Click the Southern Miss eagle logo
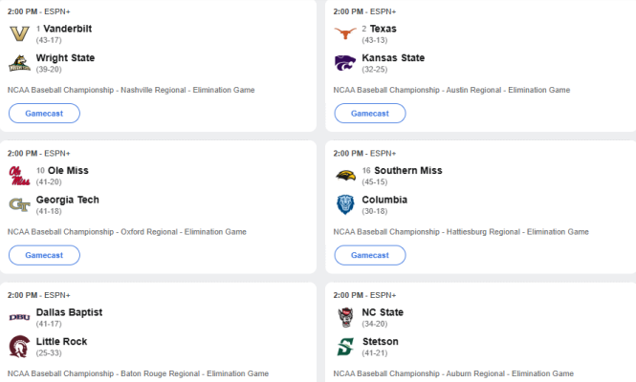 coord(345,176)
